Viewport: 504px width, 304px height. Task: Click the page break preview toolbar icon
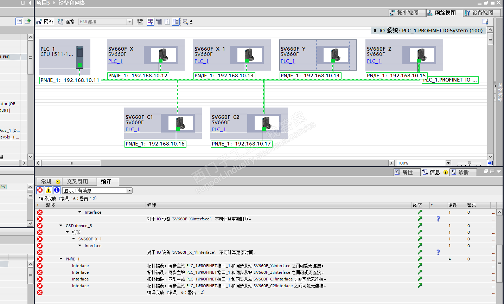tap(159, 22)
